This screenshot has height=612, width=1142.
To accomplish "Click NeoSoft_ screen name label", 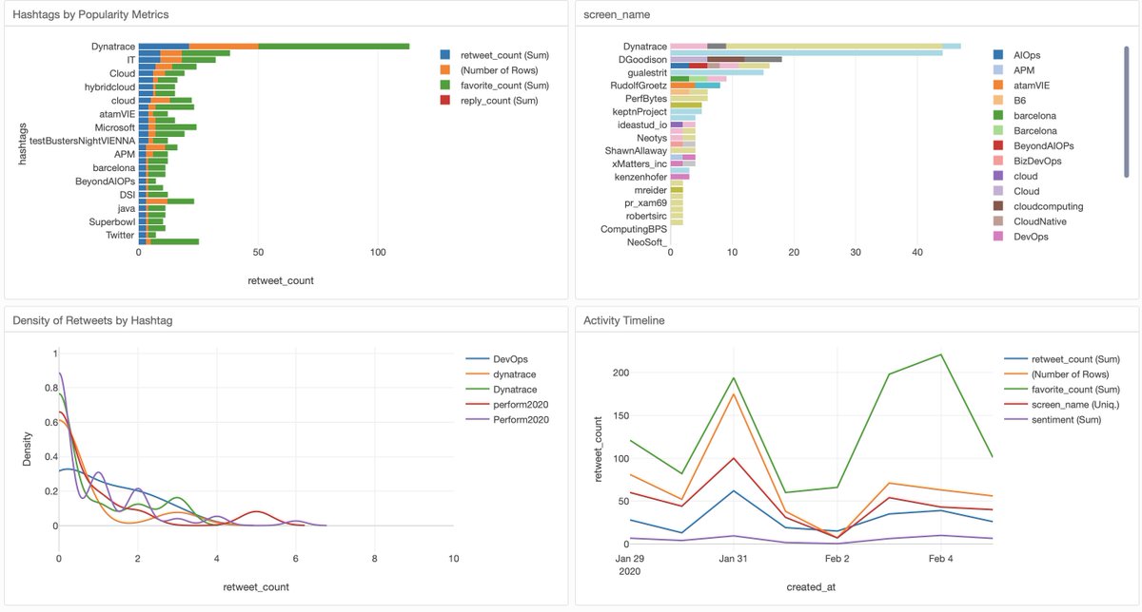I will click(x=646, y=242).
